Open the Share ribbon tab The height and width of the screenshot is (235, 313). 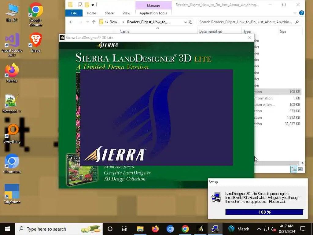click(109, 13)
